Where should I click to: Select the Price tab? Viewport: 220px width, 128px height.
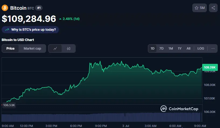point(11,49)
